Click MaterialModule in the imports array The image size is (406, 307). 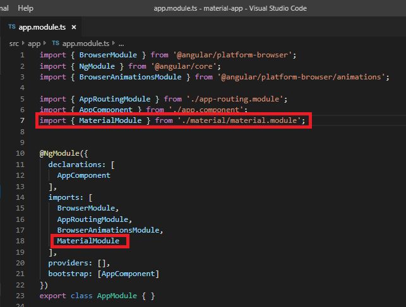tap(88, 241)
